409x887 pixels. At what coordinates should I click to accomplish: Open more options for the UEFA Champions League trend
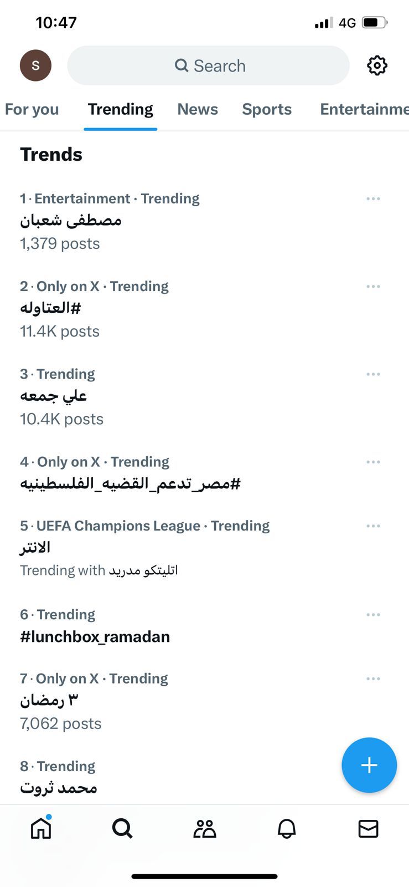click(x=373, y=526)
